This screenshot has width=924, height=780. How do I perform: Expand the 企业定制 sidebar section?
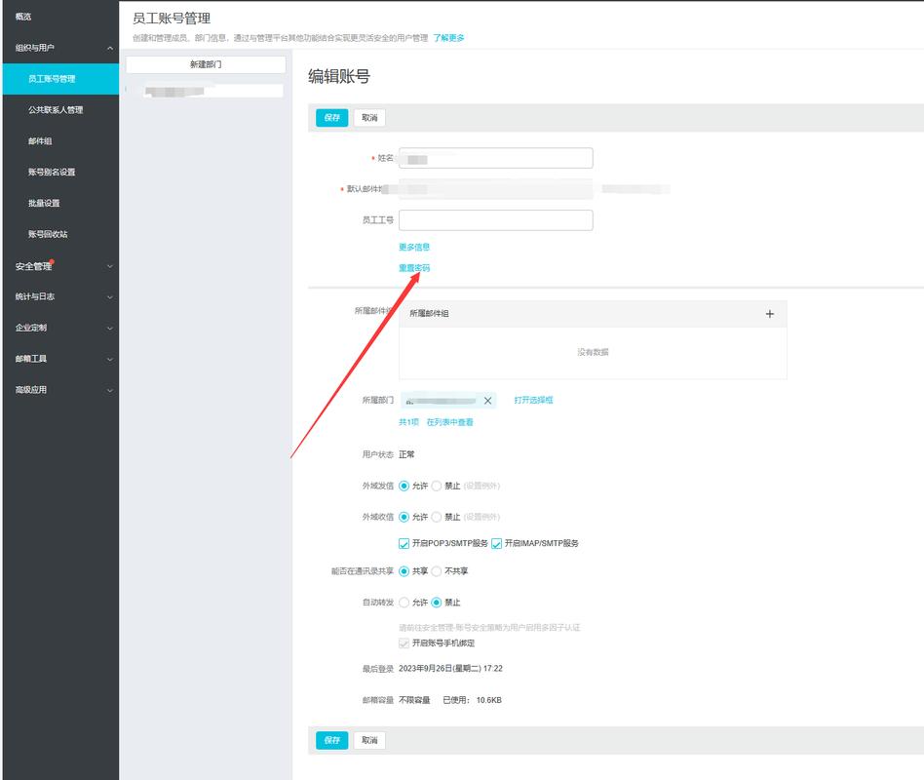(x=110, y=328)
